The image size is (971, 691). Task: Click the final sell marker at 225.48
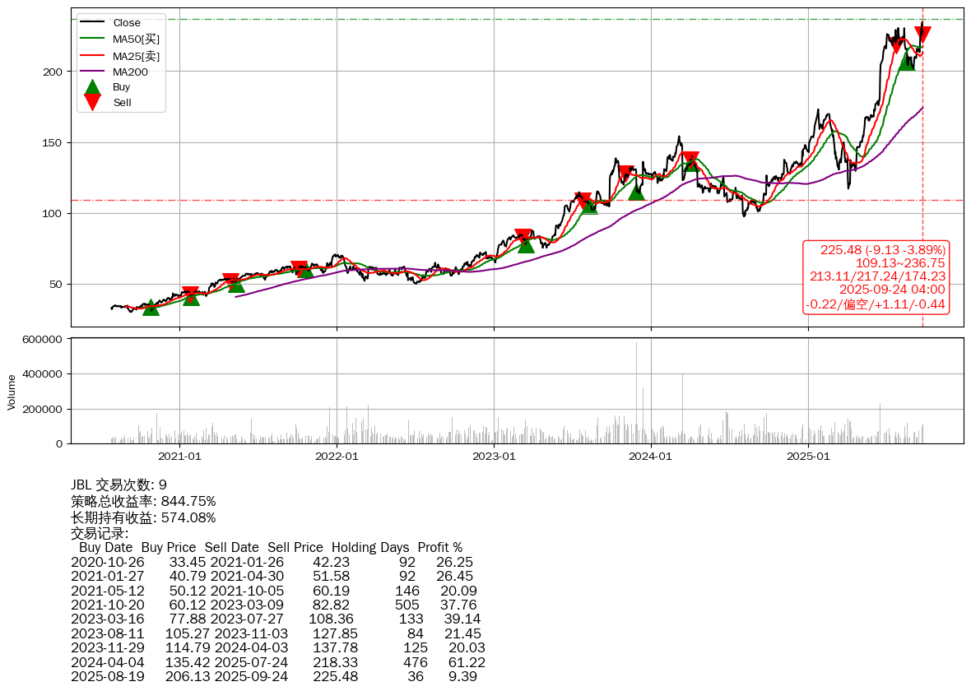[x=922, y=34]
